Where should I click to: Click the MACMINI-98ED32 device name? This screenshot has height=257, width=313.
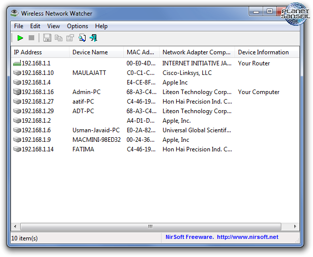coord(97,140)
